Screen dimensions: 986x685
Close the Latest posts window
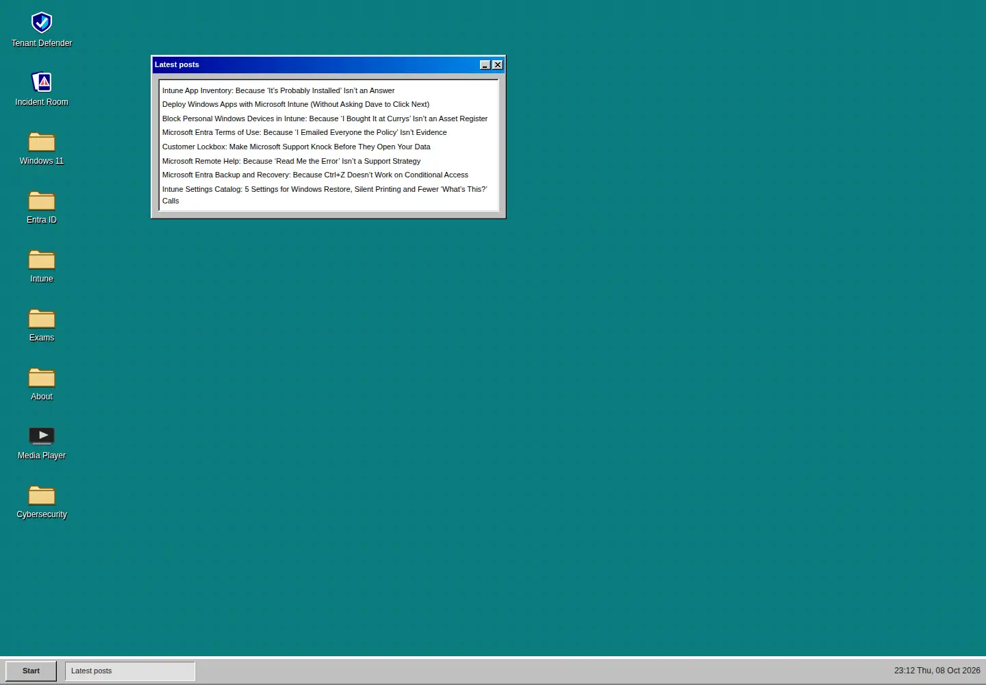click(498, 65)
